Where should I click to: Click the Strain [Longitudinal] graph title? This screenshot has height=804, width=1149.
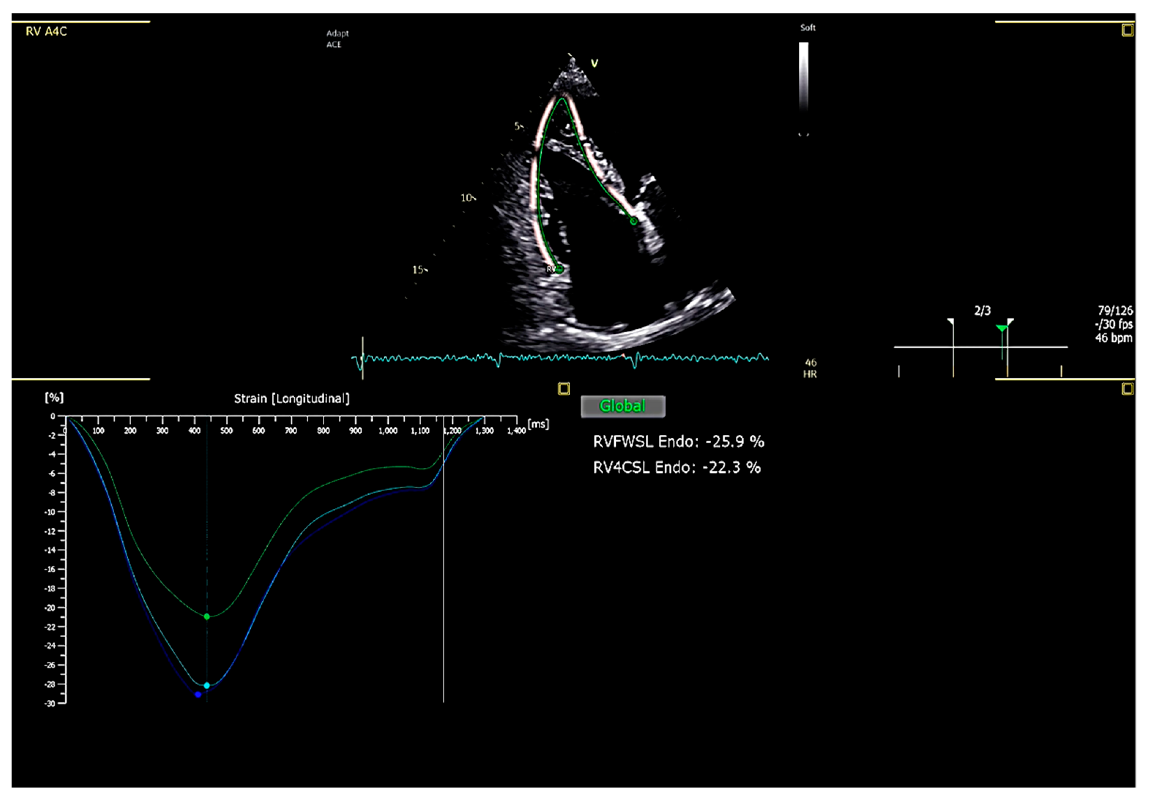292,399
